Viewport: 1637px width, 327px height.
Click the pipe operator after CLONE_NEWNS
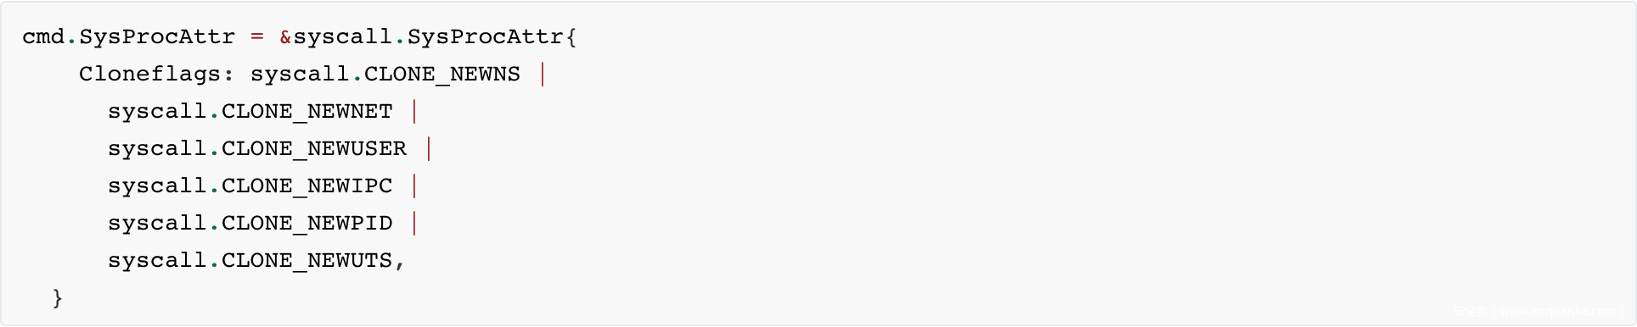[x=543, y=75]
